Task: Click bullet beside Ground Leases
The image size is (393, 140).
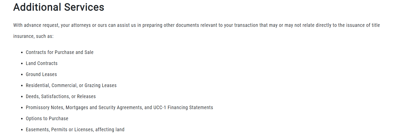Action: tap(22, 75)
